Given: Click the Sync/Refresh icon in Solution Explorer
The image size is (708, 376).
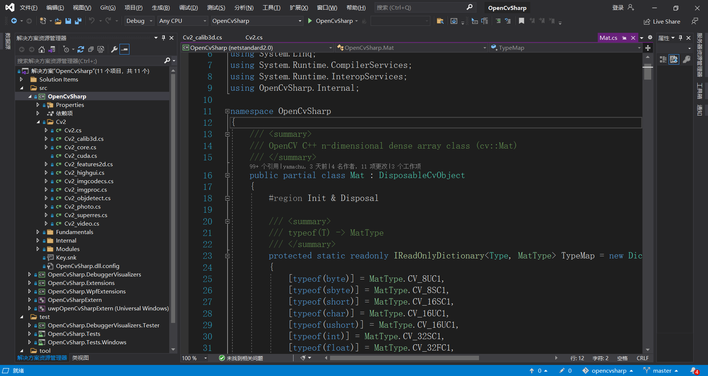Looking at the screenshot, I should [81, 49].
